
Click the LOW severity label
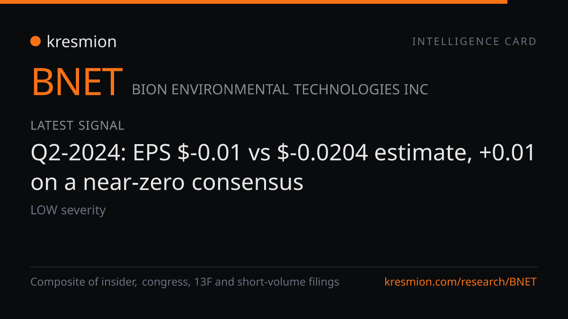pos(68,210)
